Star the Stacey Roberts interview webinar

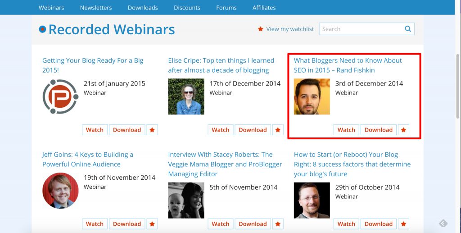coord(278,224)
